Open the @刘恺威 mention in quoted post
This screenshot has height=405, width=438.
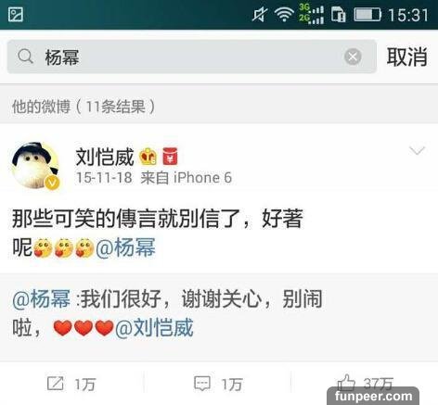coord(154,327)
